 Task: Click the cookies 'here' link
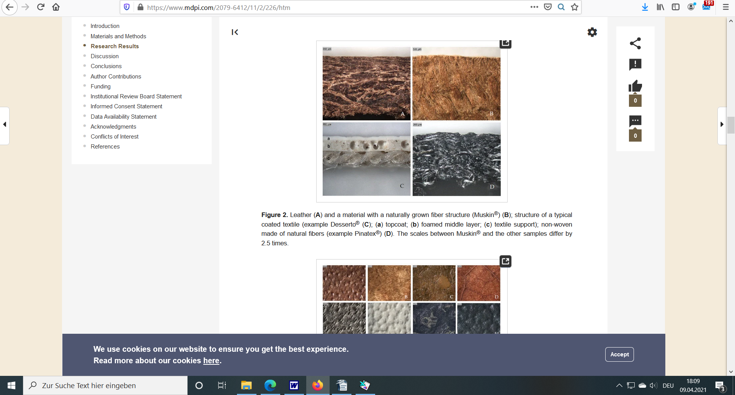[211, 361]
